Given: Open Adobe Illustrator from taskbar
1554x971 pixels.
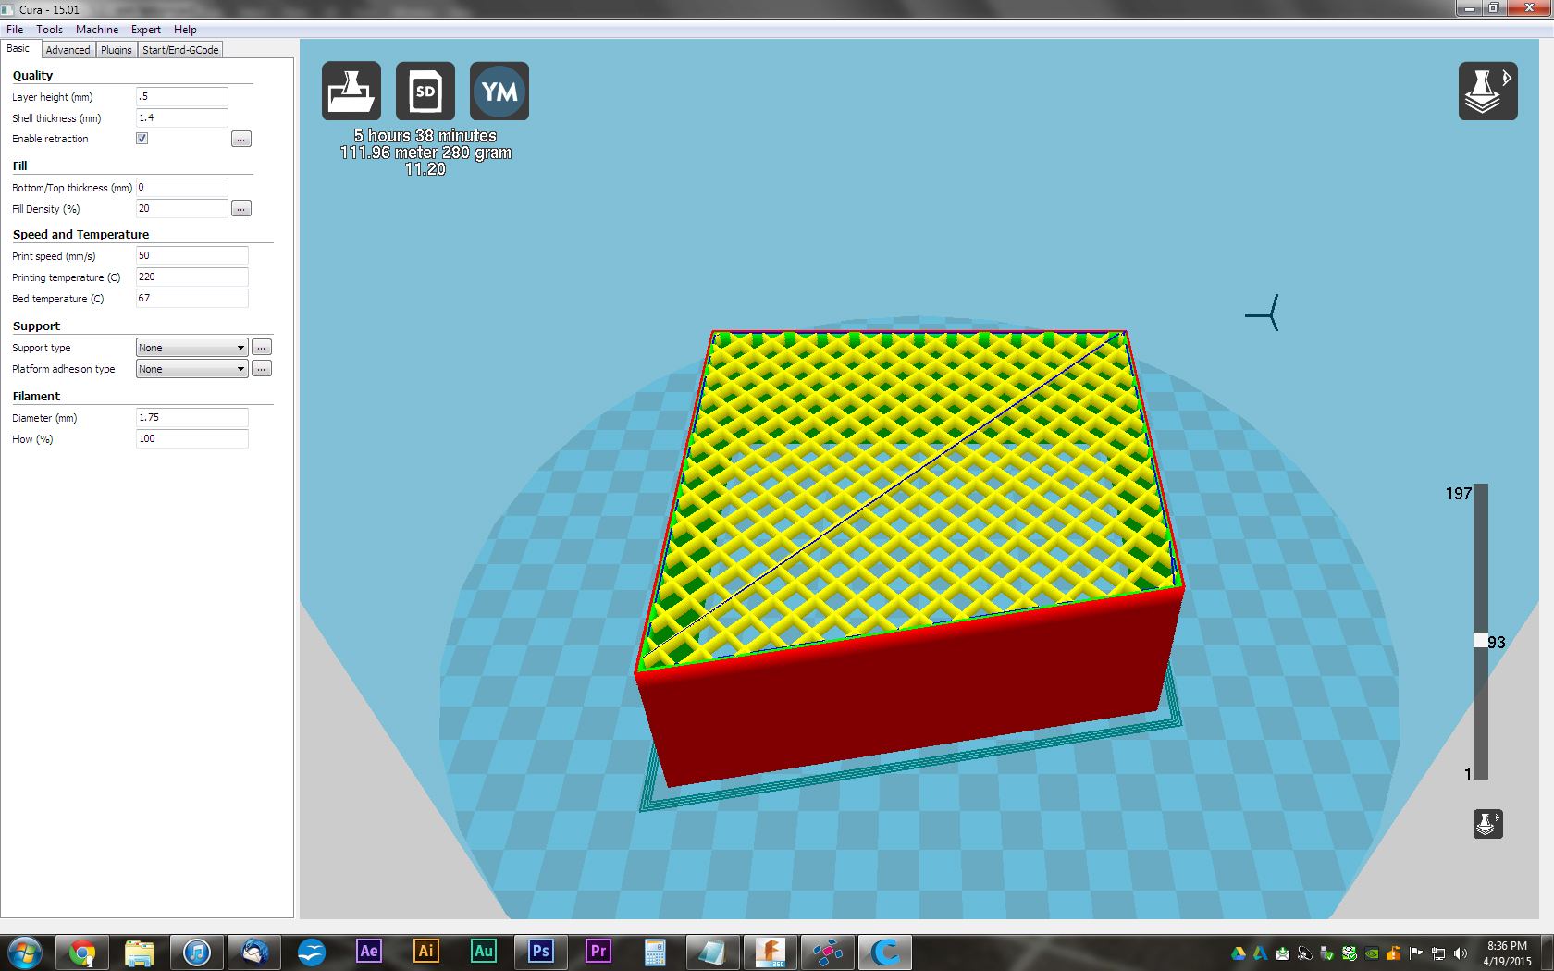Looking at the screenshot, I should pyautogui.click(x=425, y=952).
